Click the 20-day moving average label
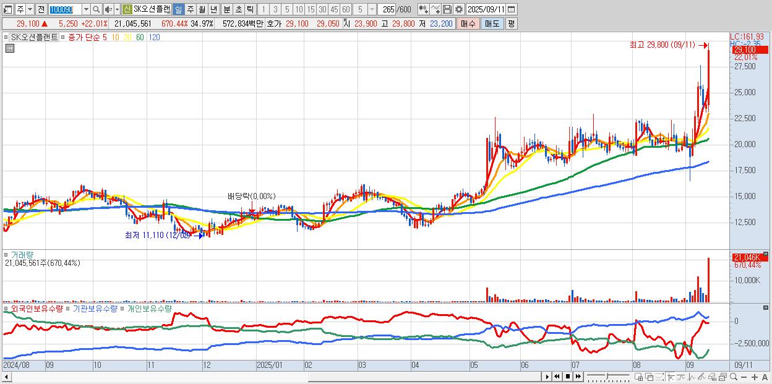The image size is (772, 384). [127, 37]
